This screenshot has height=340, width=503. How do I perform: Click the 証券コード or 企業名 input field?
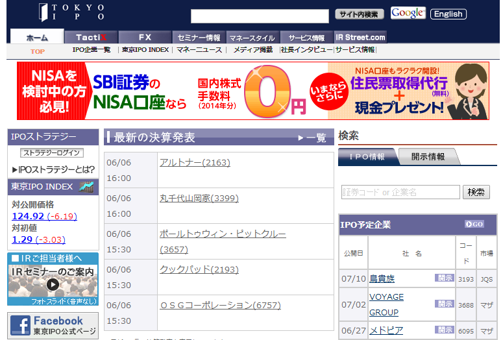[400, 192]
